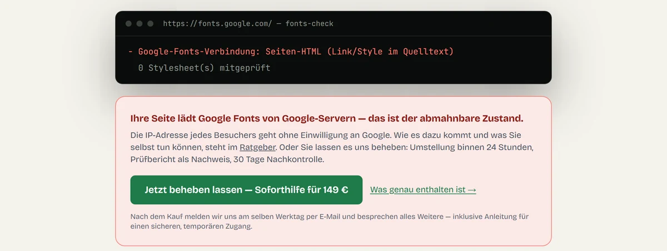Click the terminal title 'https://fonts.google.com/ — fonts-check'
Viewport: 667px width, 251px height.
coord(248,24)
